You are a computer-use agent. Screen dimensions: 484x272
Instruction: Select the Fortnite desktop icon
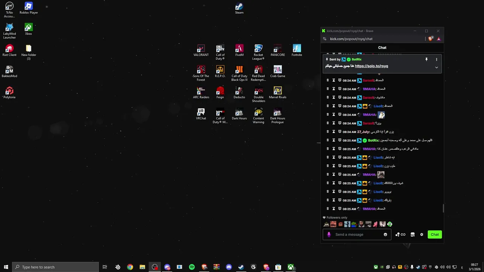click(x=297, y=51)
